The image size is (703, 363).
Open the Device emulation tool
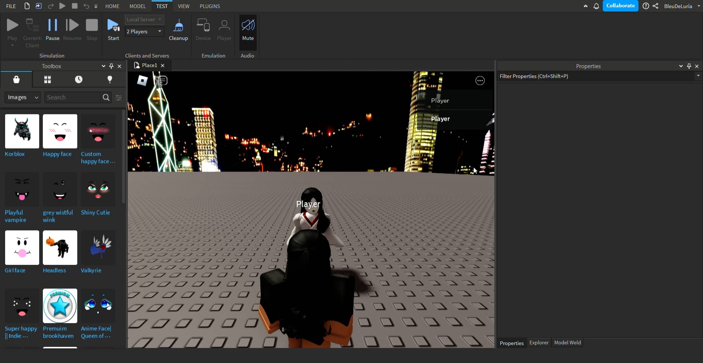(203, 29)
